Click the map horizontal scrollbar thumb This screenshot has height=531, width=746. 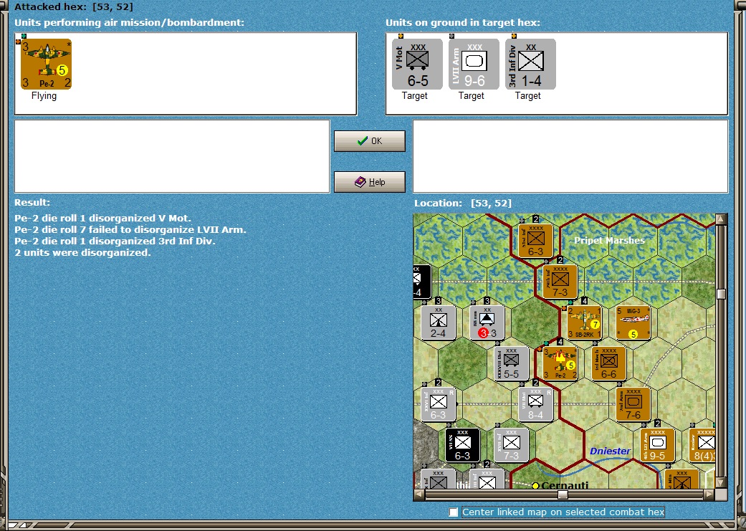pos(563,494)
